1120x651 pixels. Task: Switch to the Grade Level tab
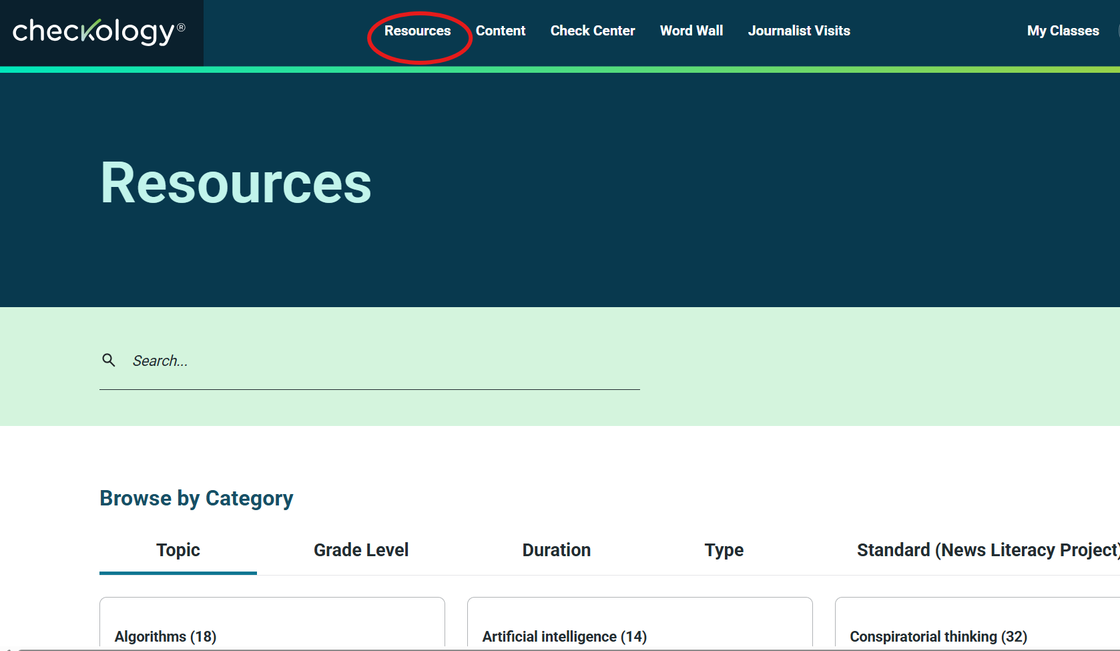click(x=361, y=550)
